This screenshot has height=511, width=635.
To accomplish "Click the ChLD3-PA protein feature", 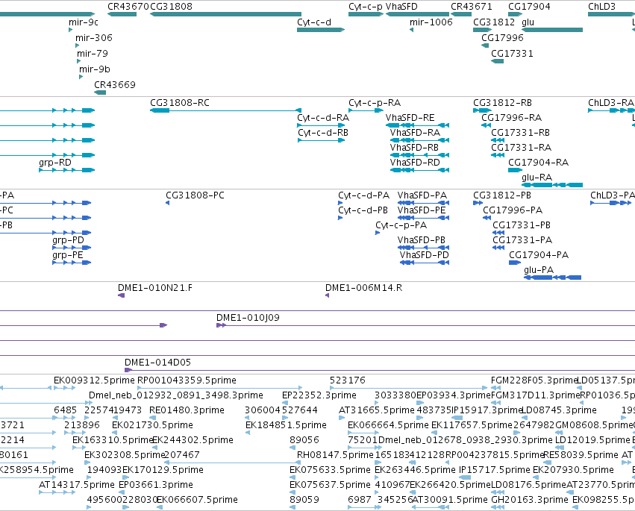I will click(610, 203).
